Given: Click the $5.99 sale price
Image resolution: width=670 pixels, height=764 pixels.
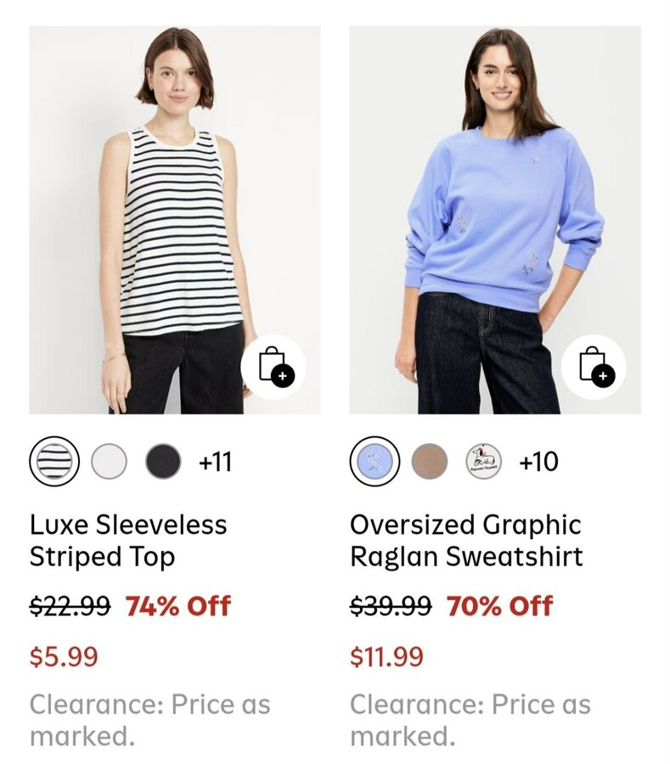Looking at the screenshot, I should (64, 656).
